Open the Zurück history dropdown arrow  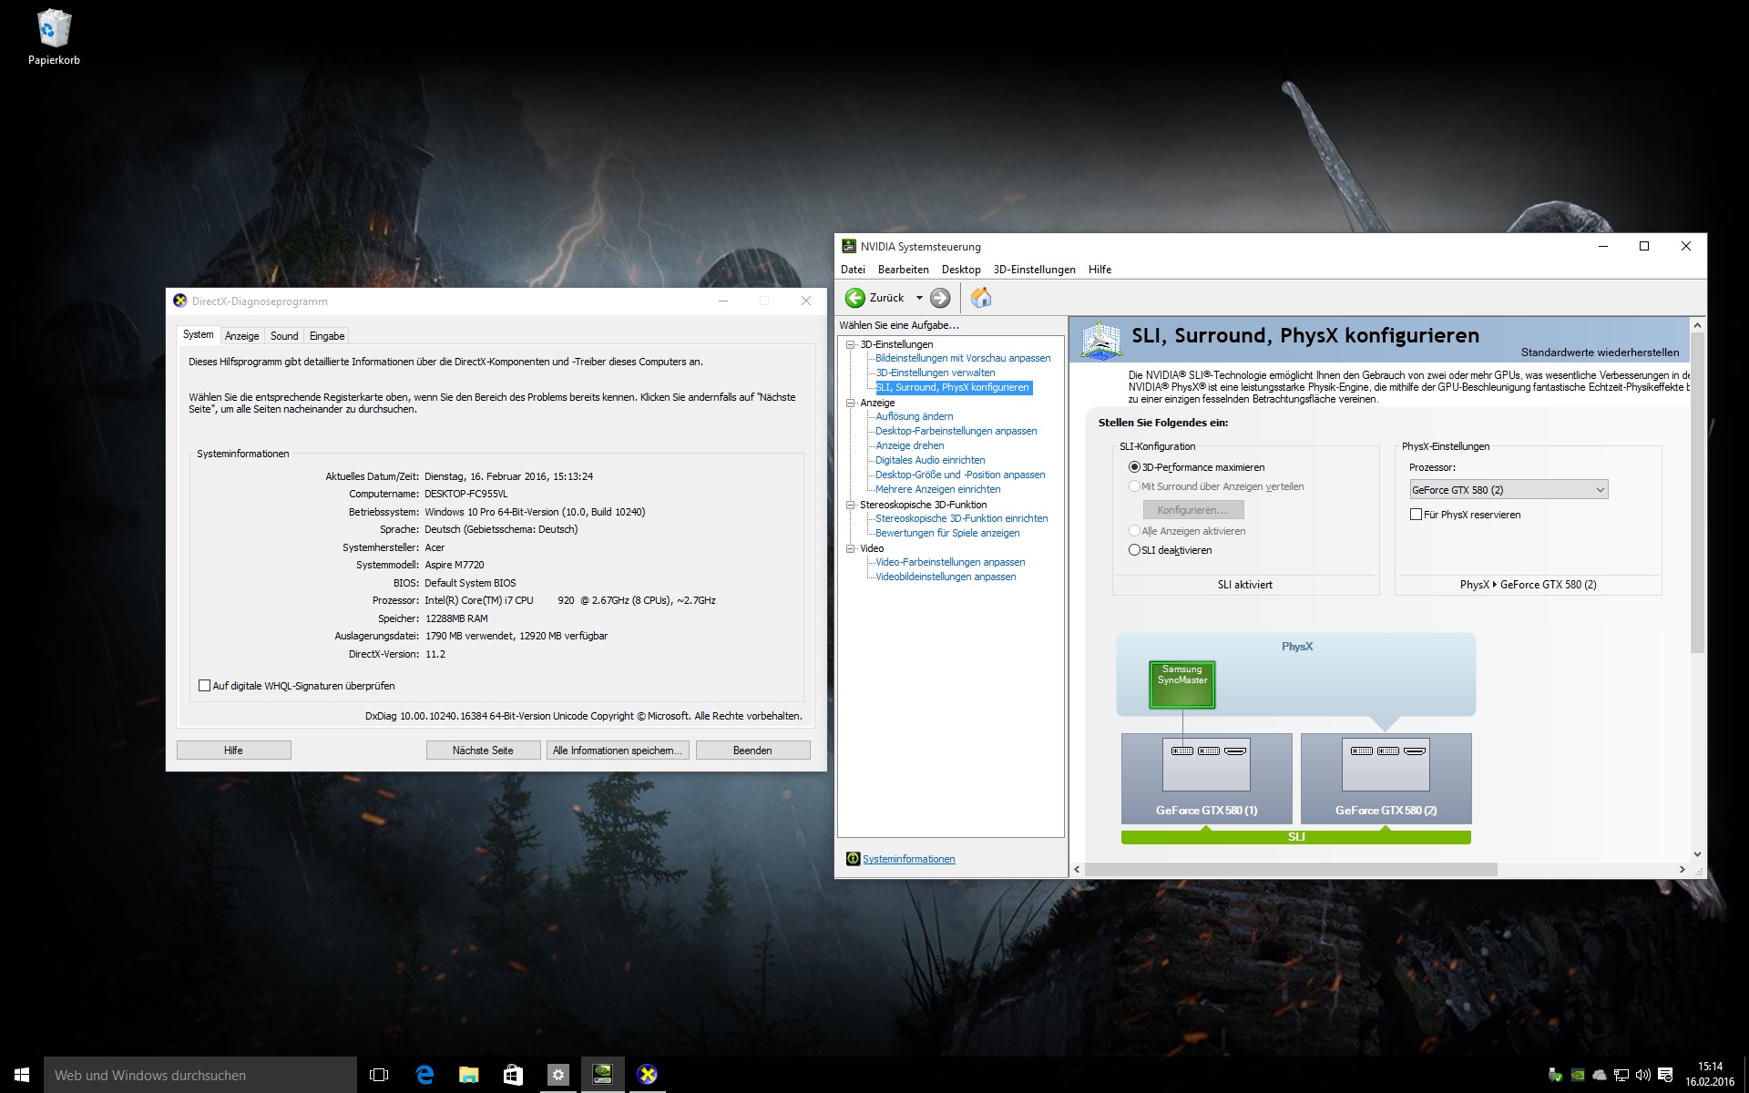coord(919,298)
